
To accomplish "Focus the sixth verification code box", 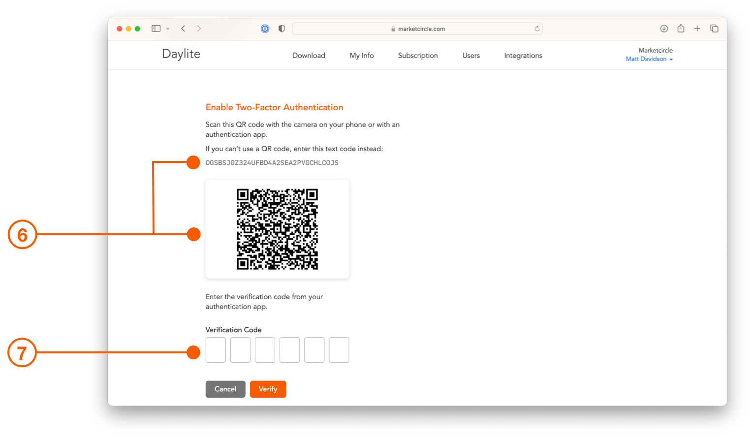I will [x=339, y=350].
